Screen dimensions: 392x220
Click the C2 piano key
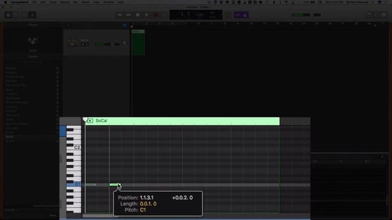[73, 147]
